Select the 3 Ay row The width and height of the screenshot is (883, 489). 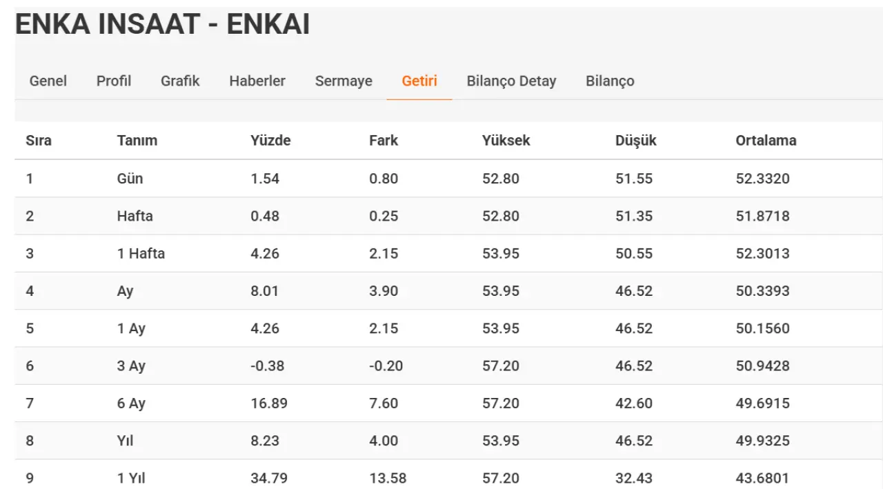pos(448,366)
